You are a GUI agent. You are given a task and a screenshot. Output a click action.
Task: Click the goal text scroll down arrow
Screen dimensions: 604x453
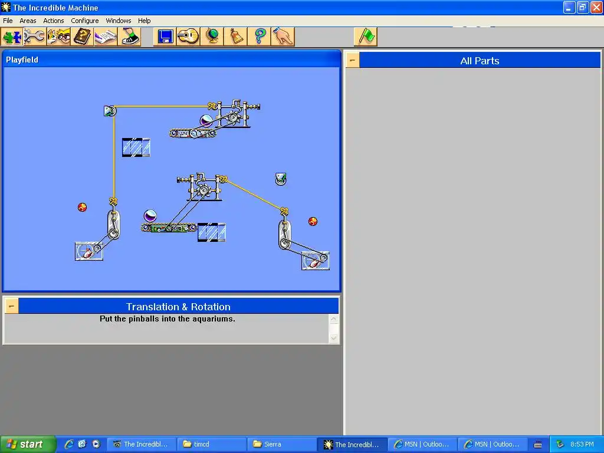334,338
